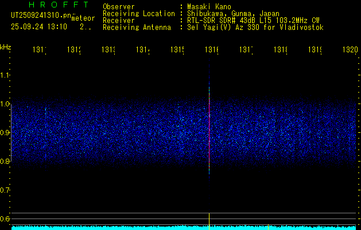Click the Shibukawa, Gunma, Japan location text
361x230 pixels.
point(229,13)
